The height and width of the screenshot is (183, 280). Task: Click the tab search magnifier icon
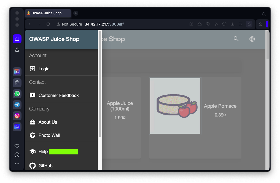pos(264,14)
